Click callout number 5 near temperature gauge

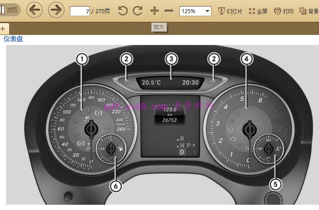pos(275,184)
